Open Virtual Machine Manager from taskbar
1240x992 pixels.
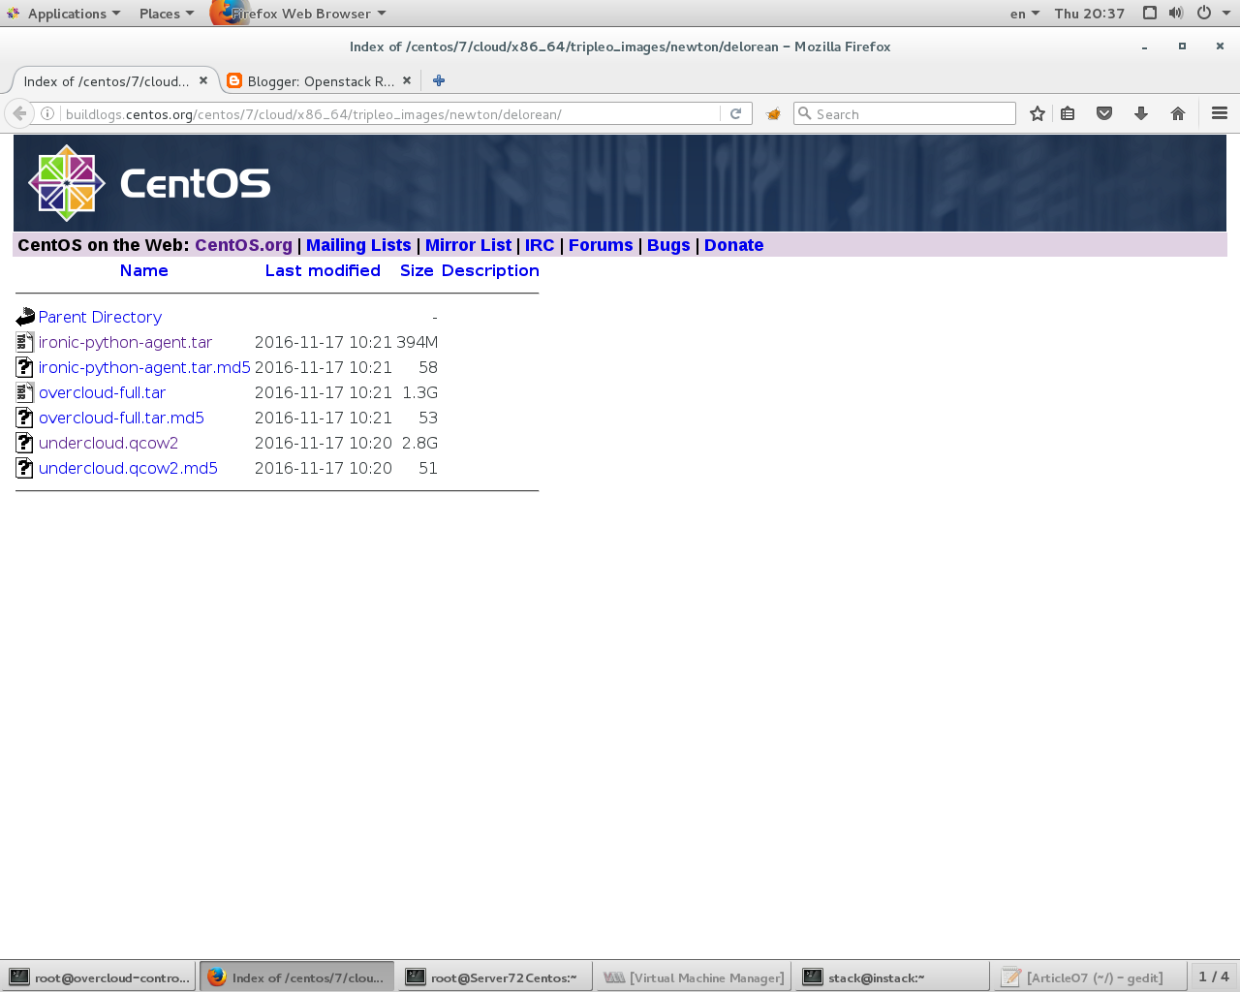tap(694, 976)
